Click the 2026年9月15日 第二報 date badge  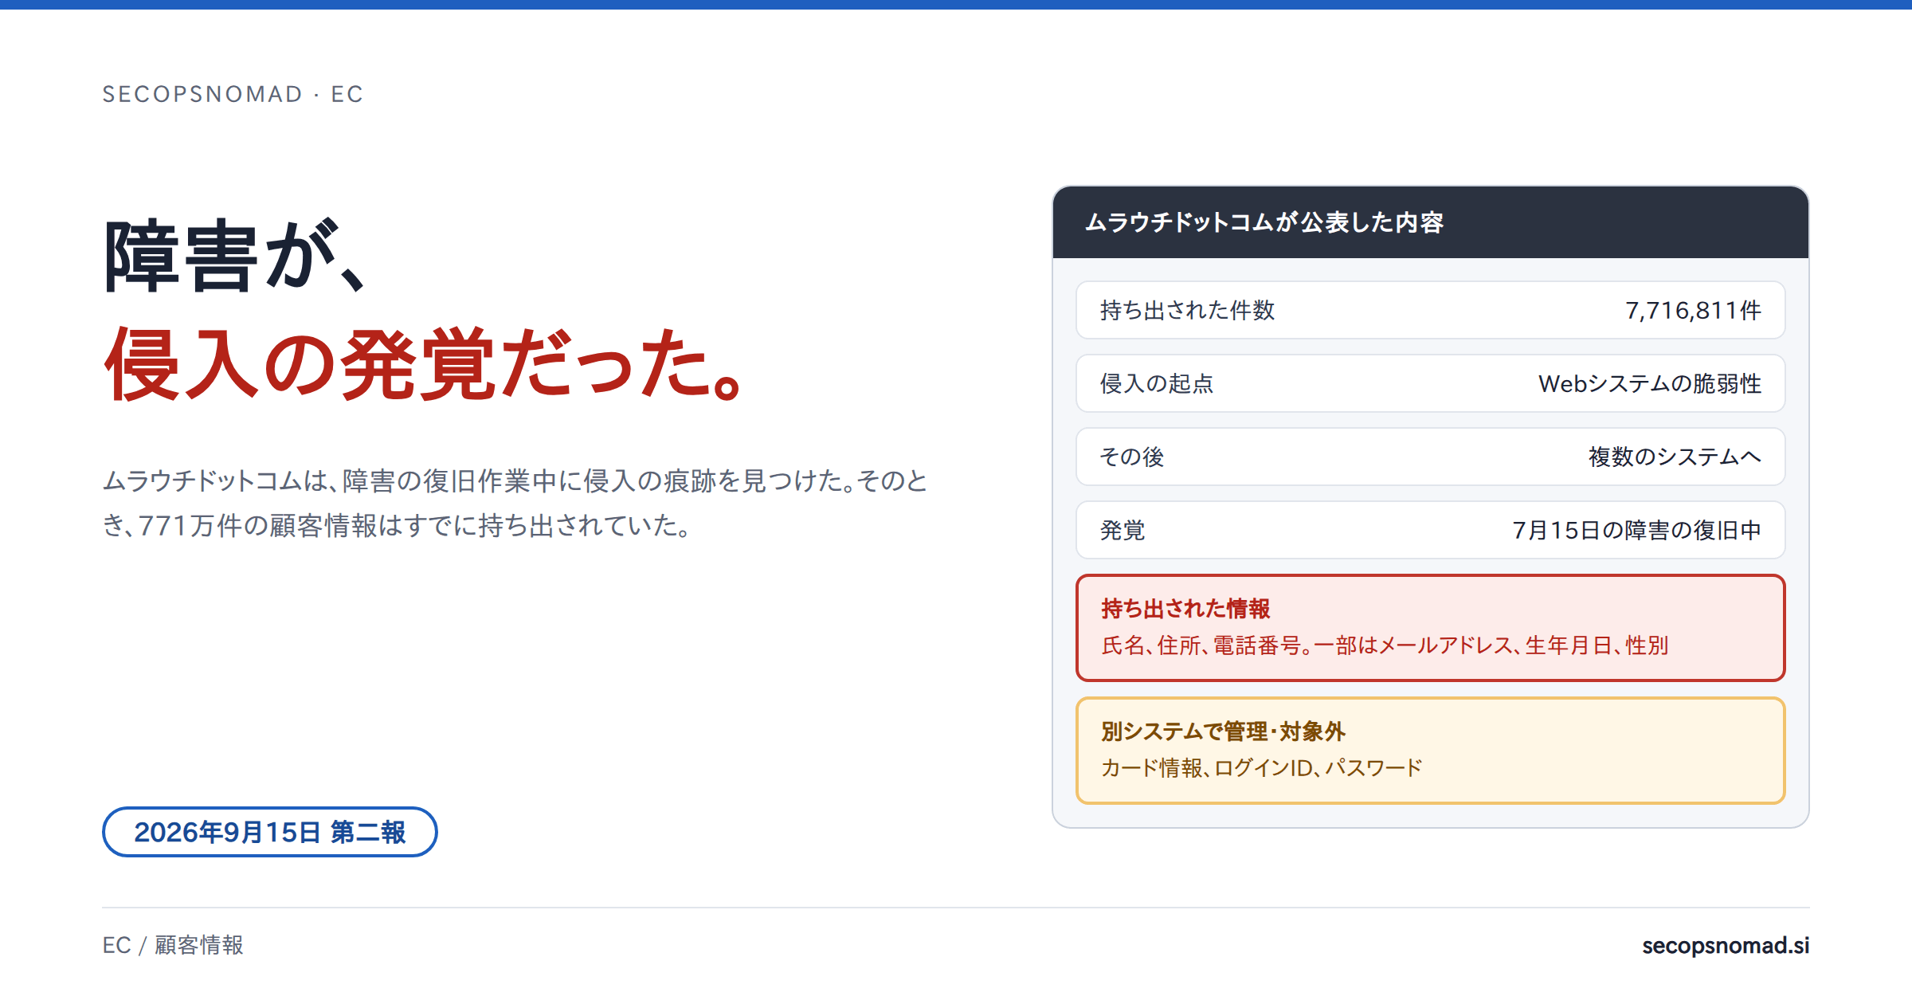coord(269,832)
